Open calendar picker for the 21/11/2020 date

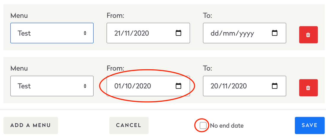click(178, 33)
